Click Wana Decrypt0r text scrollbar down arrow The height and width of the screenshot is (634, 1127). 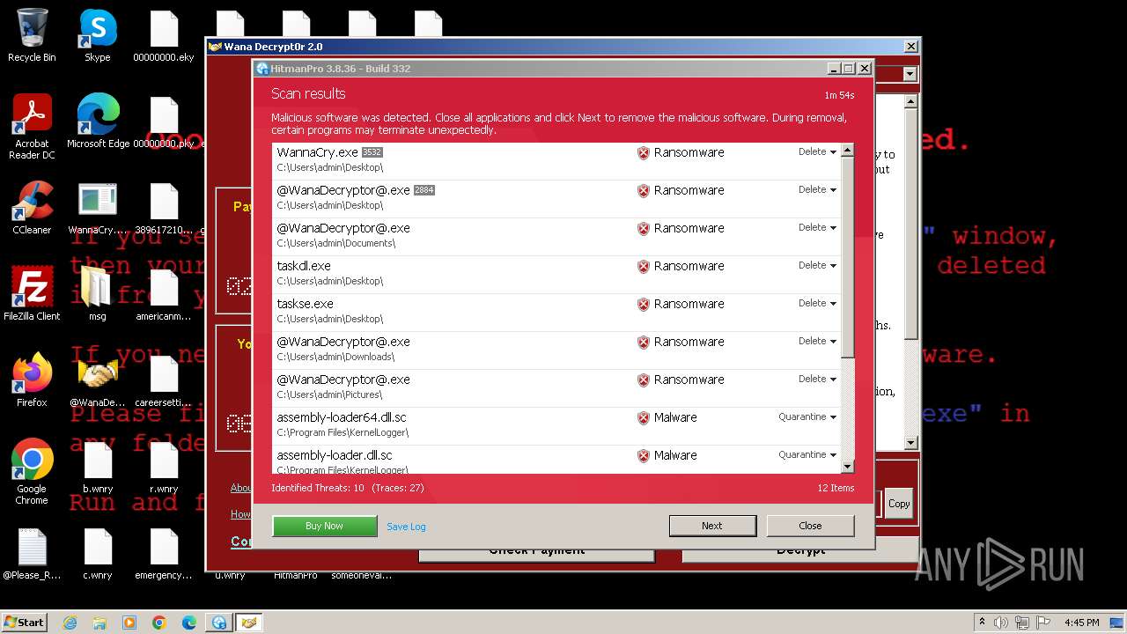[x=911, y=443]
